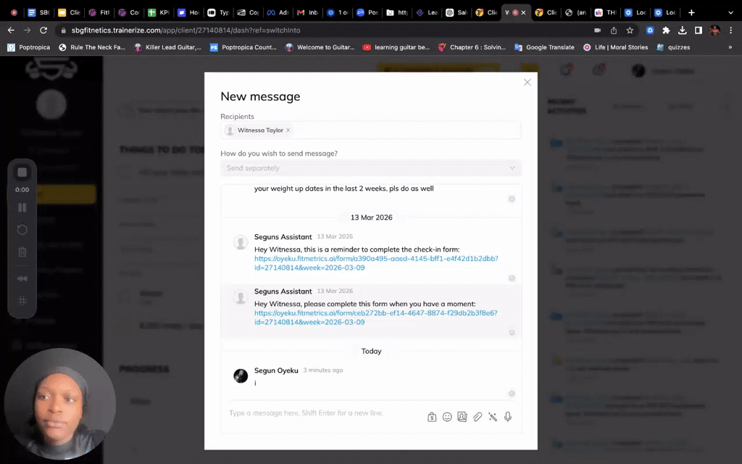Pause the screen recording in the sidebar widget
Image resolution: width=742 pixels, height=464 pixels.
coord(22,207)
